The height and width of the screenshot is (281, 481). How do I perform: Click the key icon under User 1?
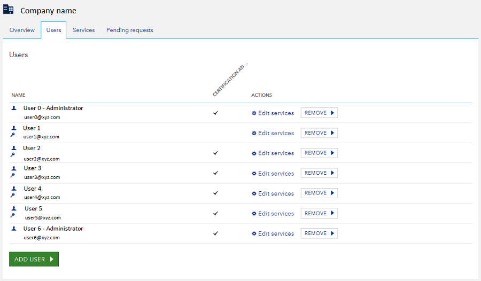click(x=13, y=135)
